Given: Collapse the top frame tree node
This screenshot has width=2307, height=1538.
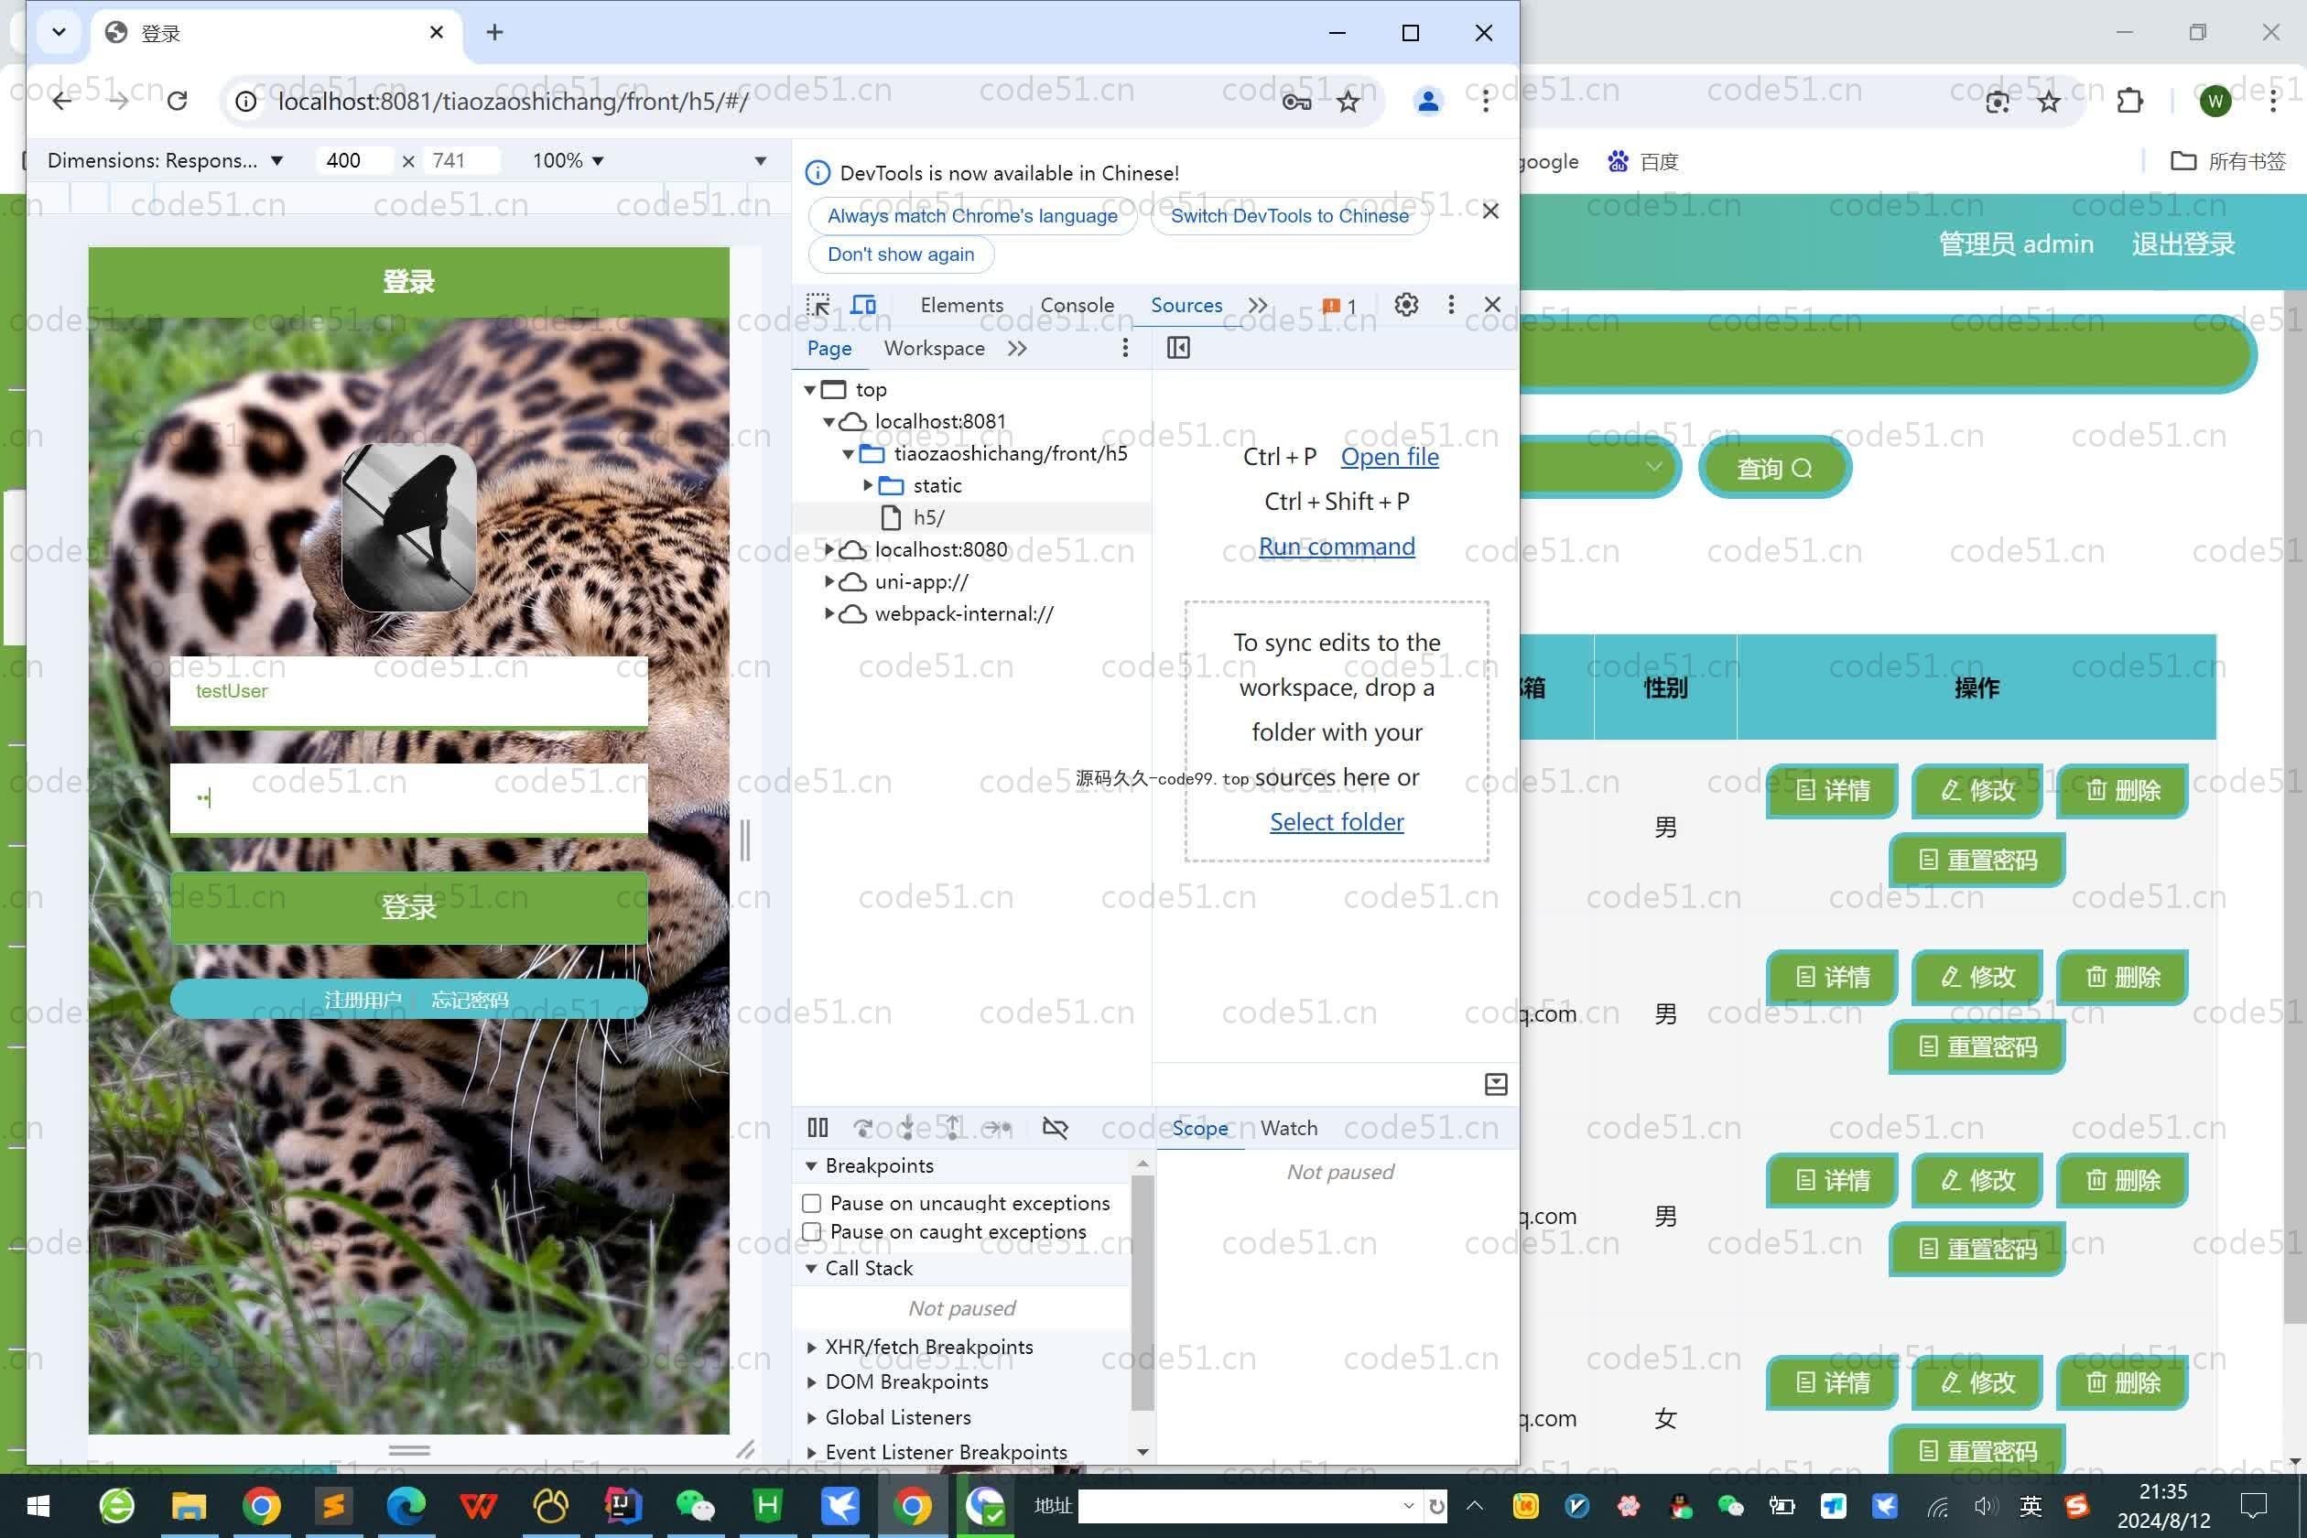Looking at the screenshot, I should (x=809, y=390).
